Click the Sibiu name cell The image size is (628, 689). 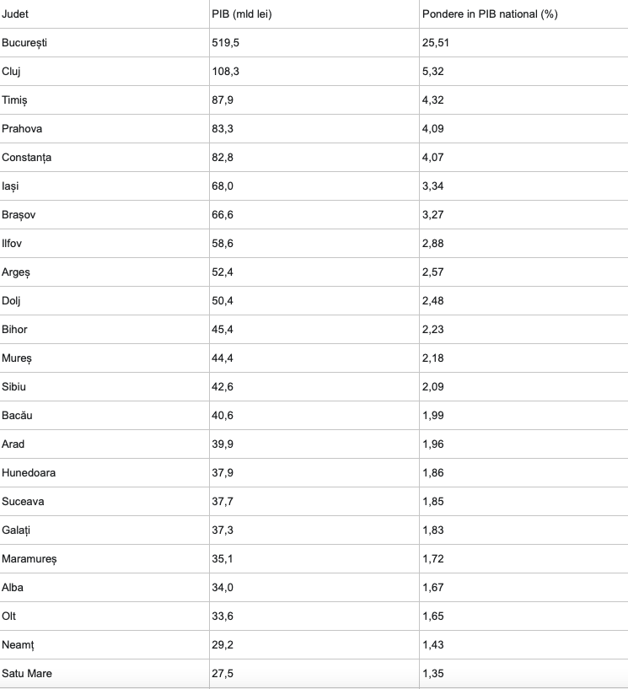pos(14,387)
